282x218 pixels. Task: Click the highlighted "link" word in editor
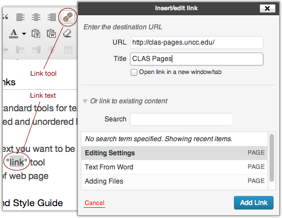point(16,162)
